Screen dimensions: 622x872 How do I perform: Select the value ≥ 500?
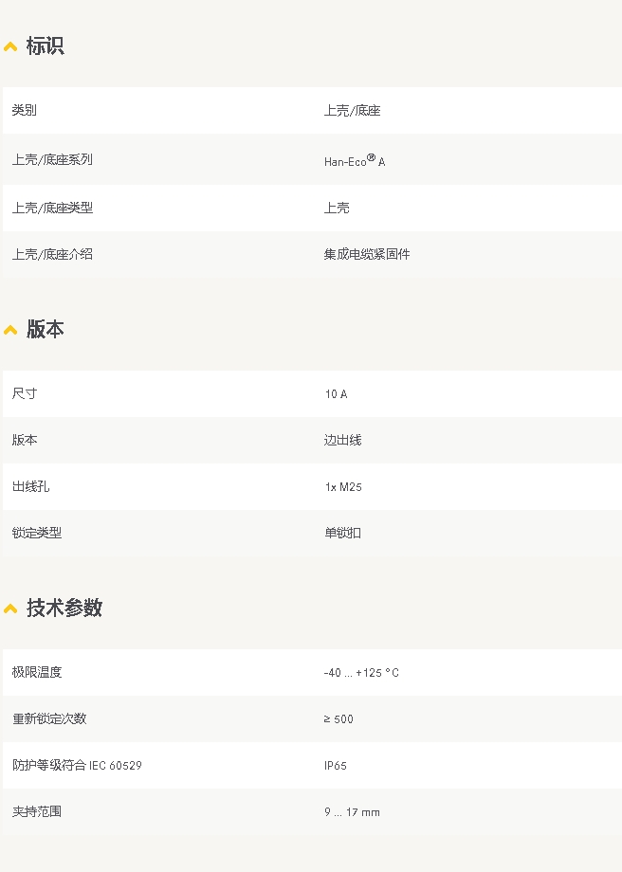click(x=338, y=719)
